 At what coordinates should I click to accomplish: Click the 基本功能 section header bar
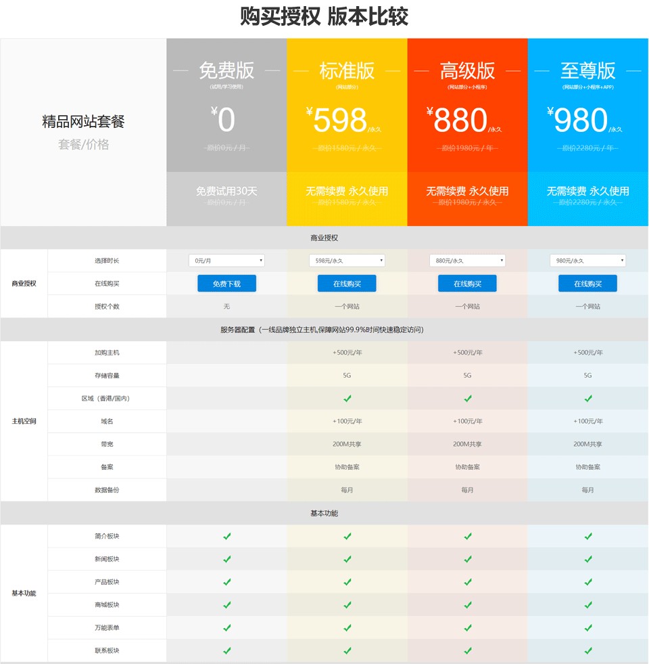click(x=324, y=513)
